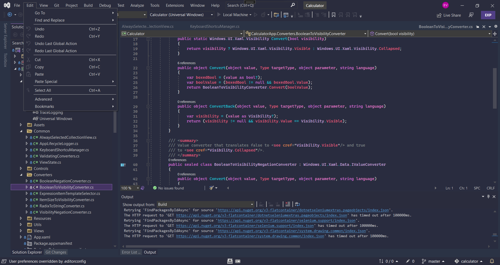Start debugging with the green play icon

coord(219,15)
